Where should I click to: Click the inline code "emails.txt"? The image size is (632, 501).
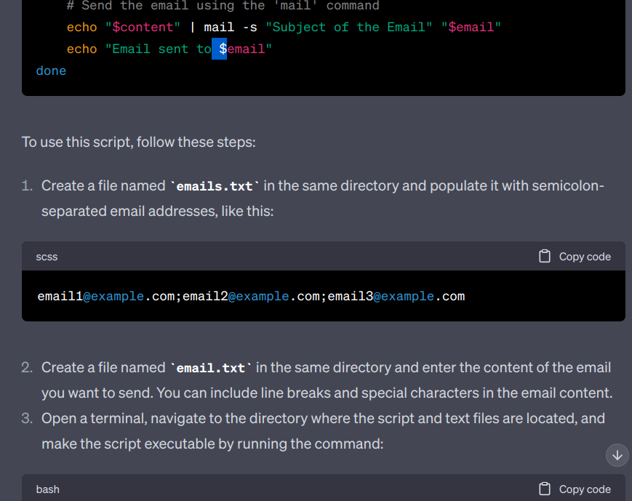215,186
